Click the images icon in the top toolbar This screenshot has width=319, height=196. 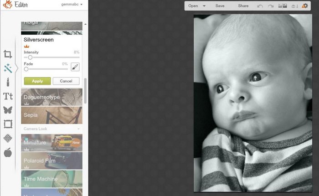283,6
